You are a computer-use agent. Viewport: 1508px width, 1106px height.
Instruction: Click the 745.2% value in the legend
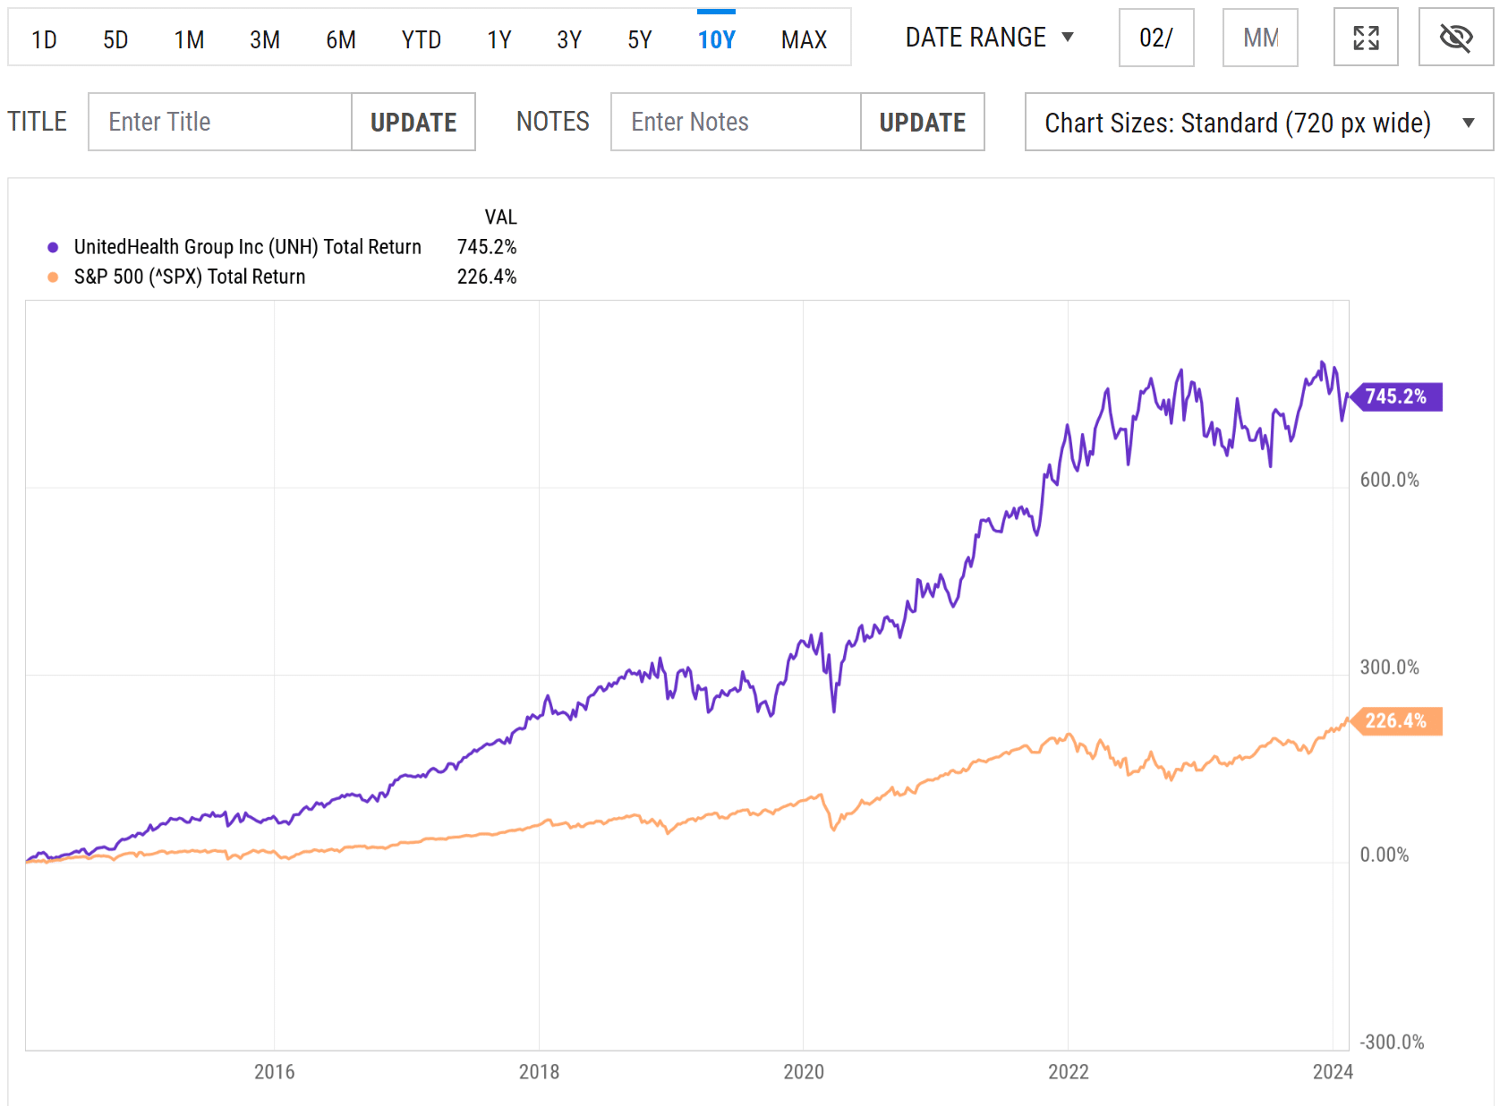click(x=487, y=247)
